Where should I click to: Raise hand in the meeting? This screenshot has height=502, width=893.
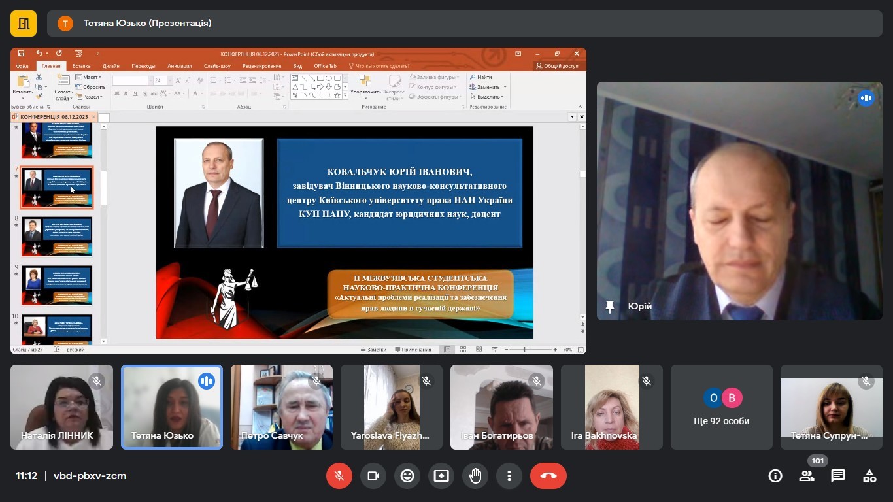pyautogui.click(x=475, y=476)
